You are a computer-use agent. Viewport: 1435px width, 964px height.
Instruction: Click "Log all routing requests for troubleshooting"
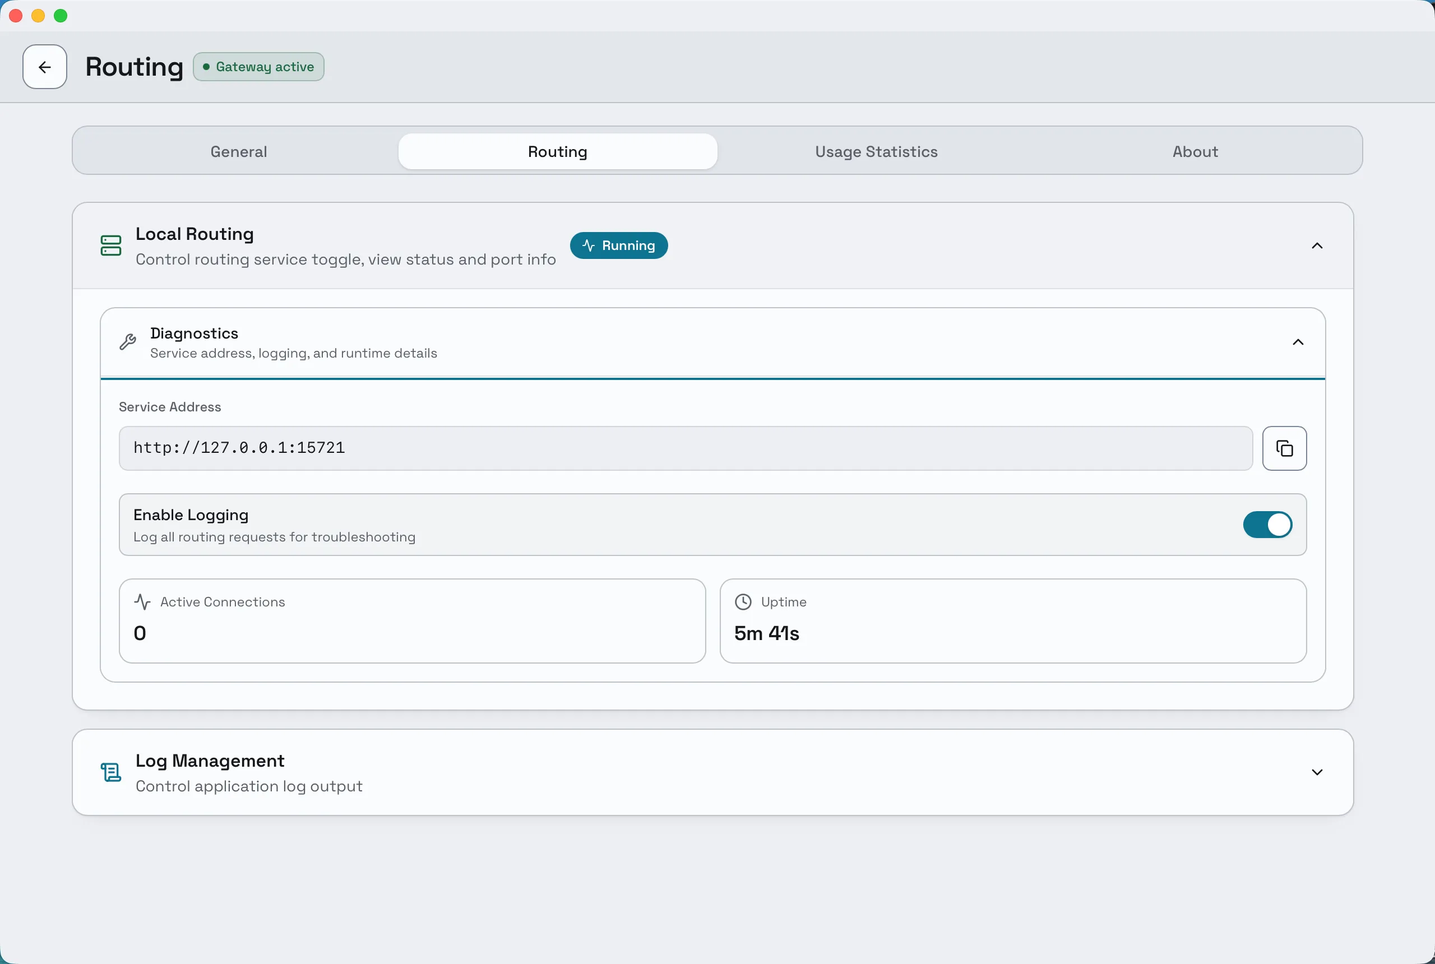point(275,537)
